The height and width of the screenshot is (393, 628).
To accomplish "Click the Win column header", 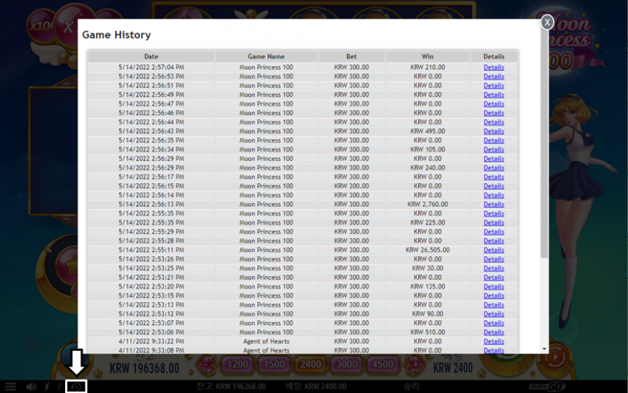I will [428, 56].
